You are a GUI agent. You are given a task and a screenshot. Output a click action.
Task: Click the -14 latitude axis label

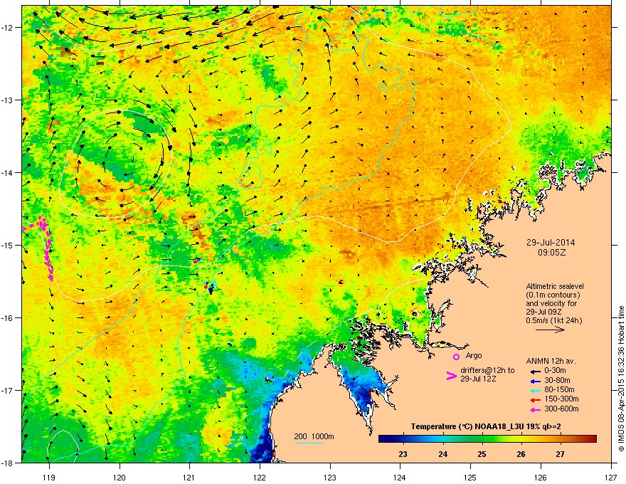7,172
